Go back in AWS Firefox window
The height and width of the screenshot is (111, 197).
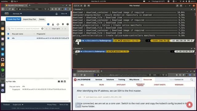coord(3,9)
